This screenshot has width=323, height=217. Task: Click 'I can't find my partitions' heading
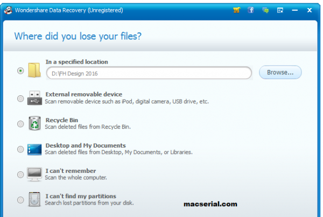point(81,196)
